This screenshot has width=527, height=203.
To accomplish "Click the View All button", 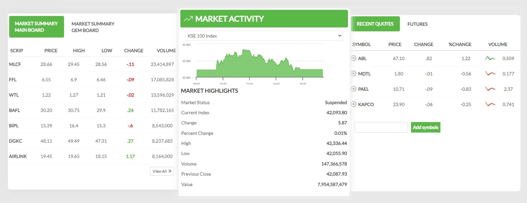I will click(162, 171).
